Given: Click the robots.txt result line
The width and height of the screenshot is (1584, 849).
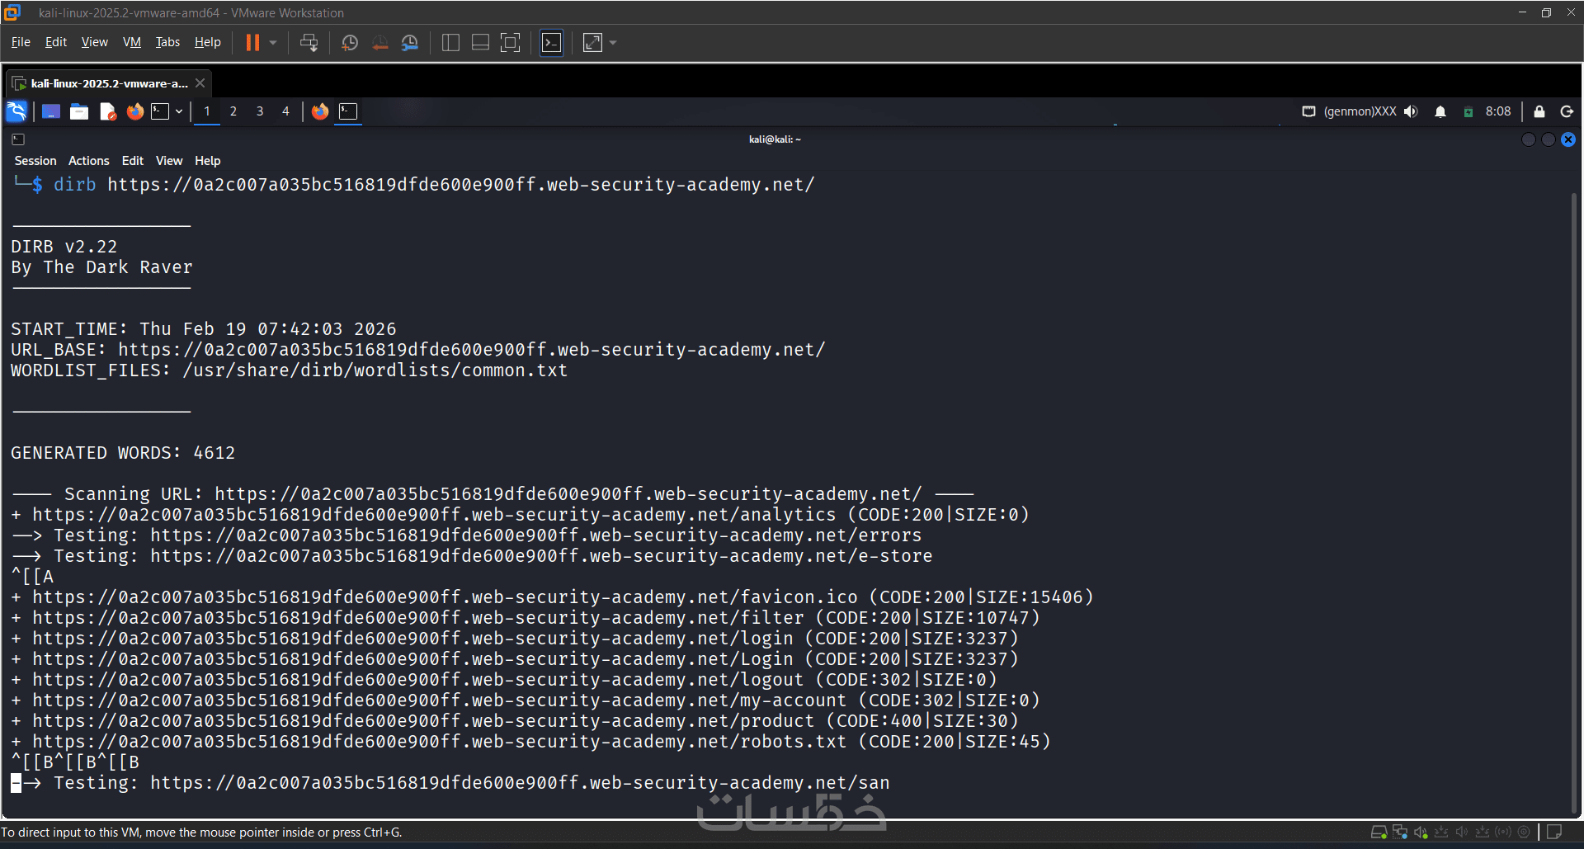Looking at the screenshot, I should (531, 742).
